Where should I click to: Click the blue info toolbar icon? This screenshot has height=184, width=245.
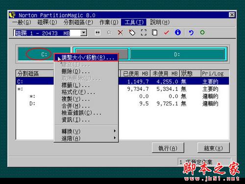point(178,32)
